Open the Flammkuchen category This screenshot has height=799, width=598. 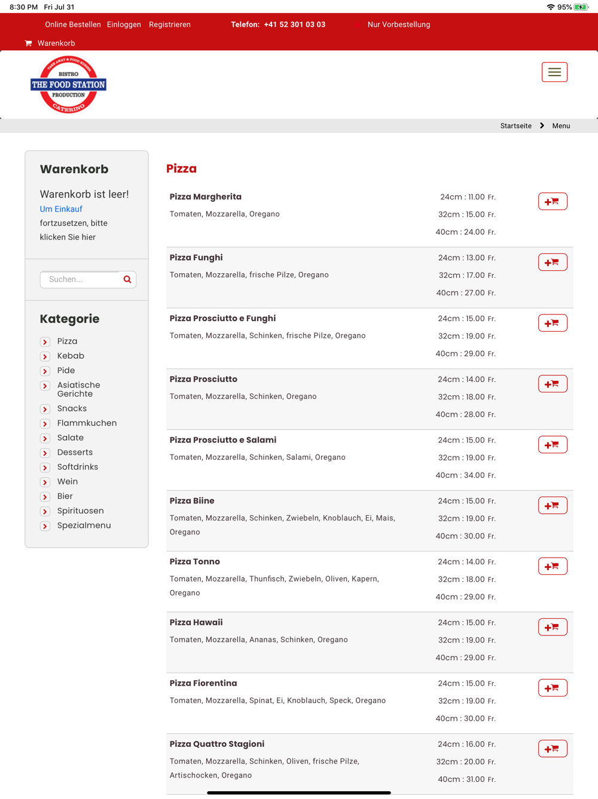click(x=87, y=423)
